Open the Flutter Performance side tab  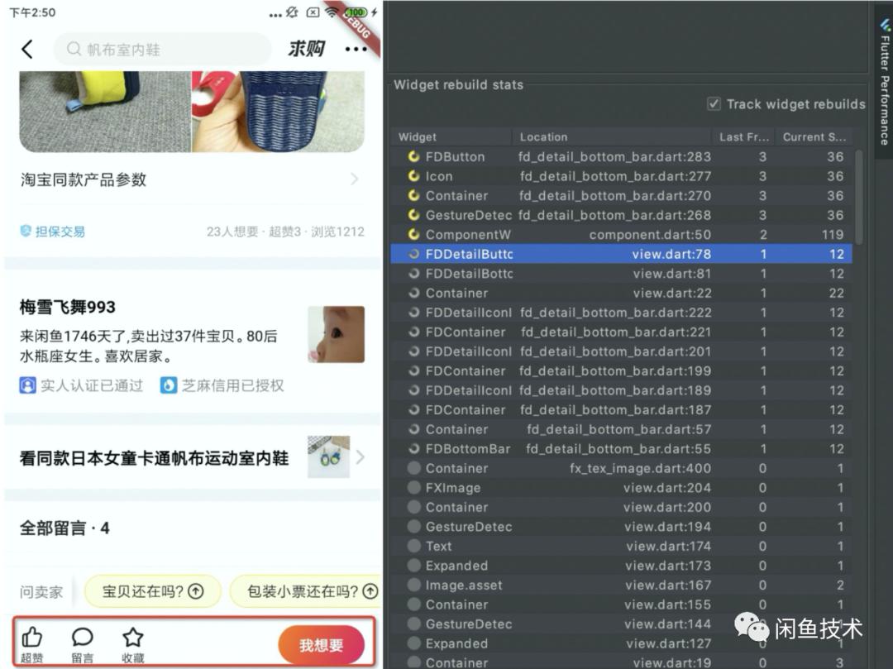point(884,83)
